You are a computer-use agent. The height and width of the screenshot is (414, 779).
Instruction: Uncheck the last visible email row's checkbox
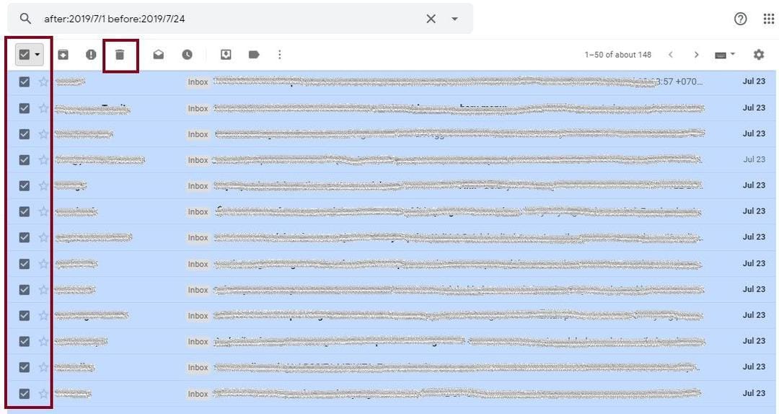(25, 394)
